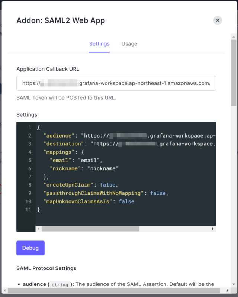Click the "nickname" key on line 6
238x297 pixels.
(65, 168)
